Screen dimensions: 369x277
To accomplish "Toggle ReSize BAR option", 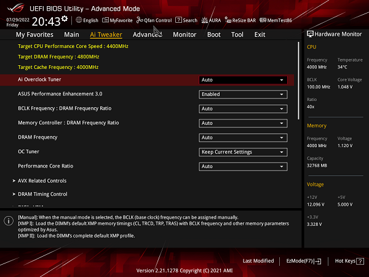I will click(240, 20).
